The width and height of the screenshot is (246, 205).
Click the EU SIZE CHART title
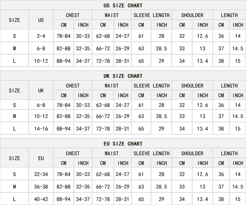tap(123, 144)
